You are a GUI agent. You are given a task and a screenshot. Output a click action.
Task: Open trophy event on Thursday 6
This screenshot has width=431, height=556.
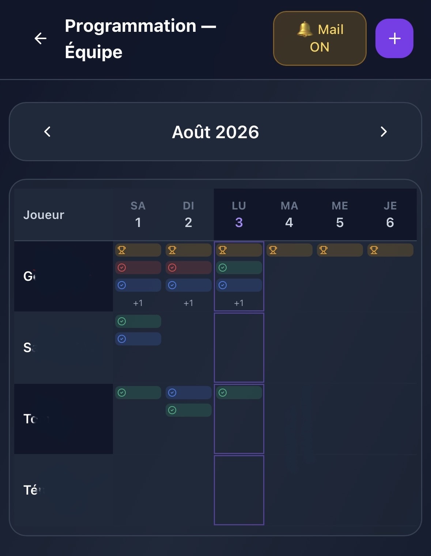pyautogui.click(x=390, y=250)
